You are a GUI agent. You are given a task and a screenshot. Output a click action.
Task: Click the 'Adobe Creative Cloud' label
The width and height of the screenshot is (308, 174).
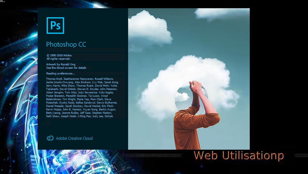point(74,138)
